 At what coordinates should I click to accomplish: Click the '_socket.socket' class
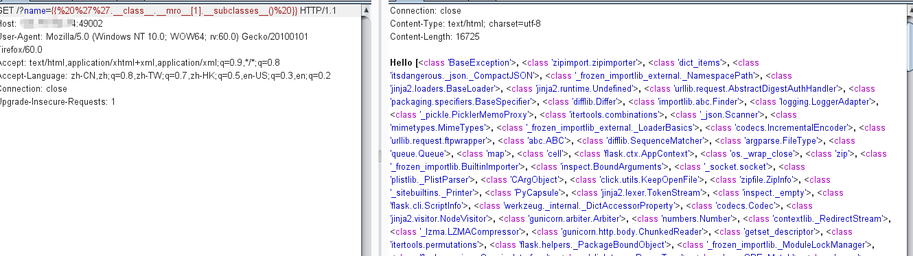(736, 166)
